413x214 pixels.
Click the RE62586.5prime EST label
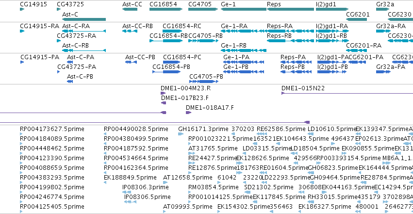pyautogui.click(x=281, y=129)
